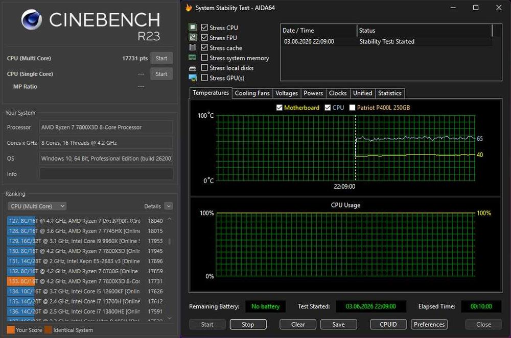Click the RAM module icon beside Stress system memory

tap(193, 58)
